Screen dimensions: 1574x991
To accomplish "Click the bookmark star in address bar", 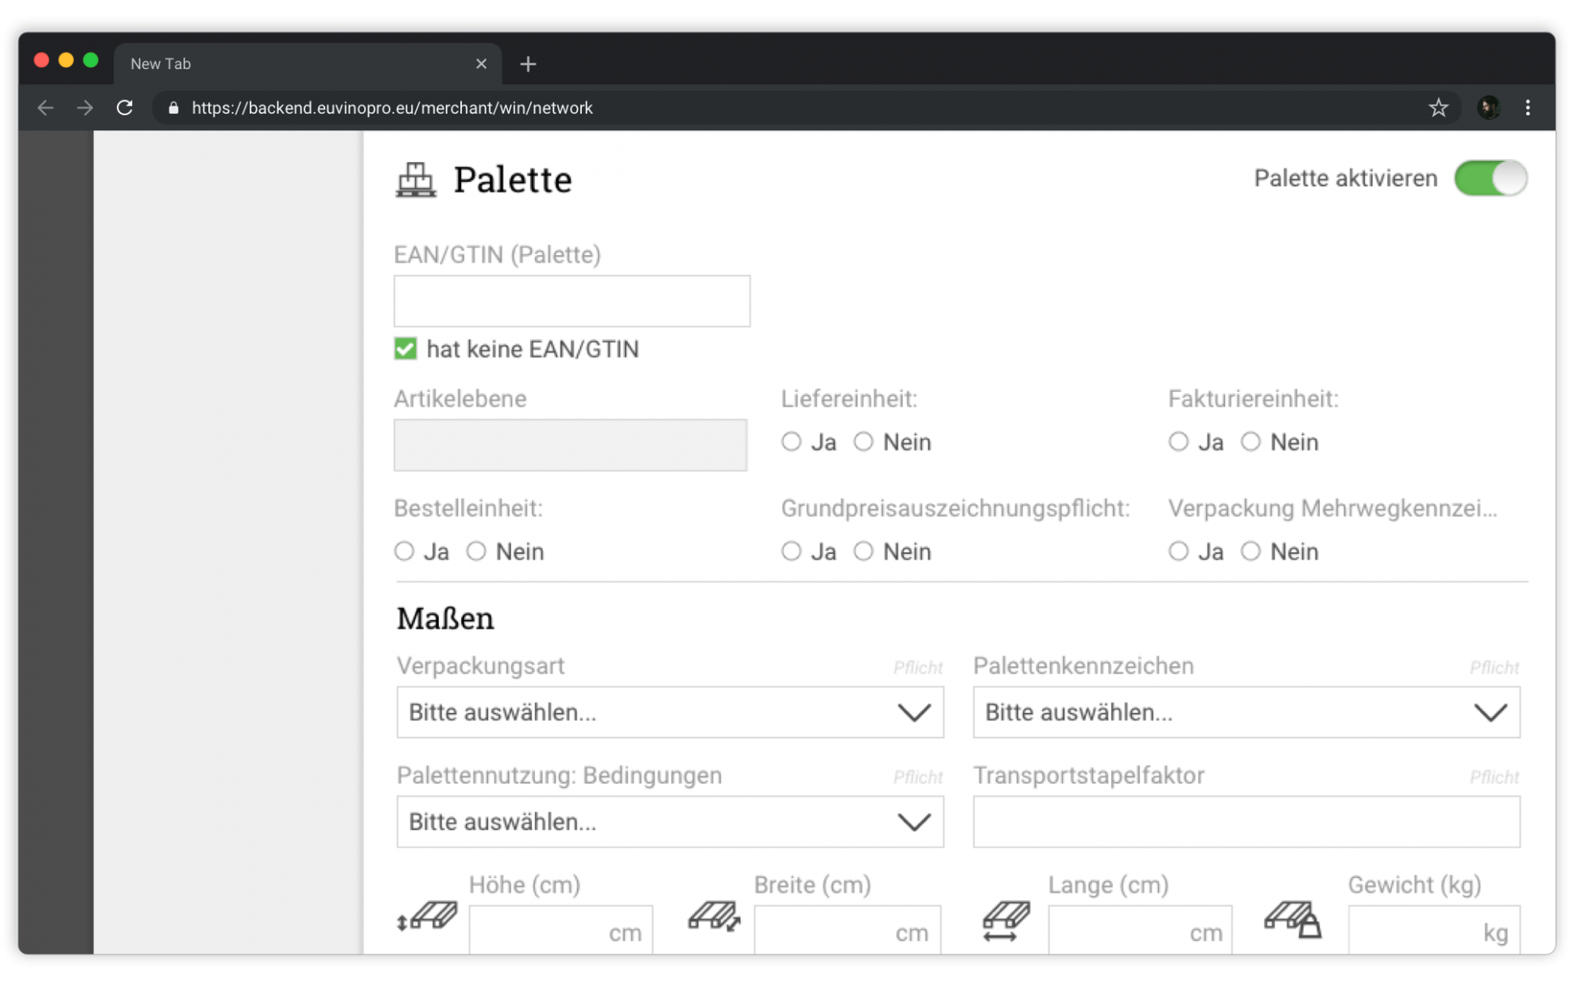I will (1438, 107).
